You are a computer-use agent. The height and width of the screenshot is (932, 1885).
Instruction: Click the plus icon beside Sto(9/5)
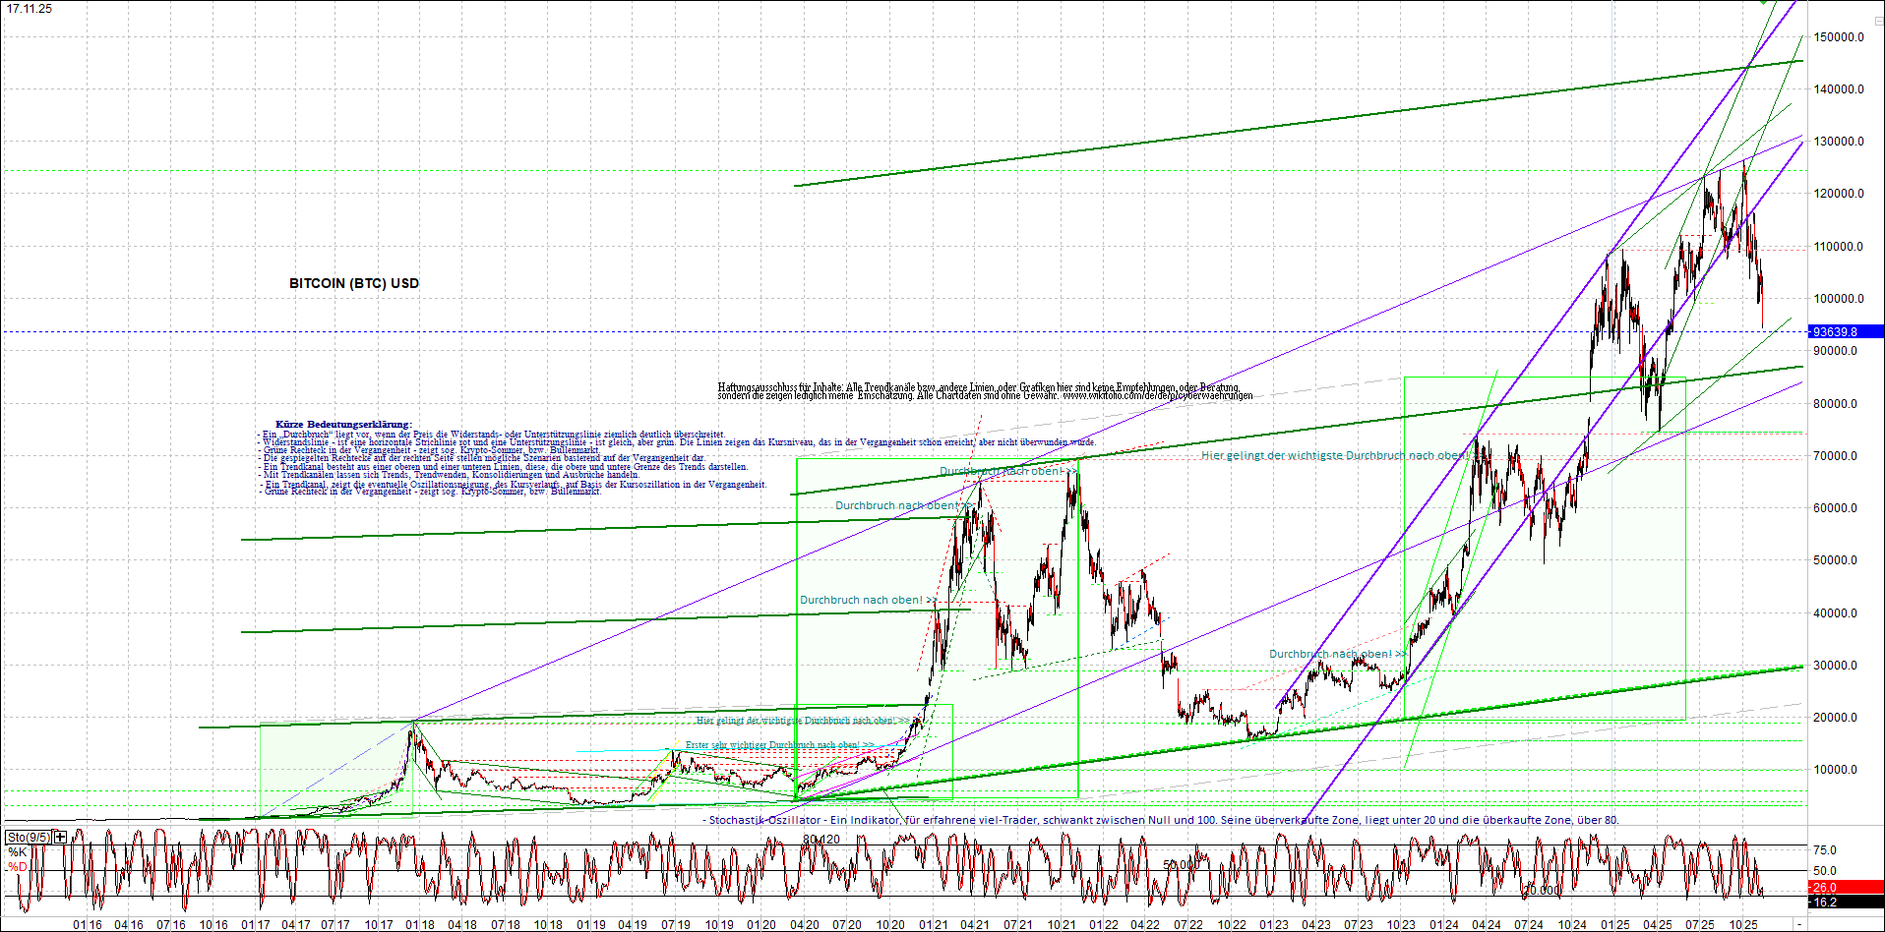tap(59, 836)
